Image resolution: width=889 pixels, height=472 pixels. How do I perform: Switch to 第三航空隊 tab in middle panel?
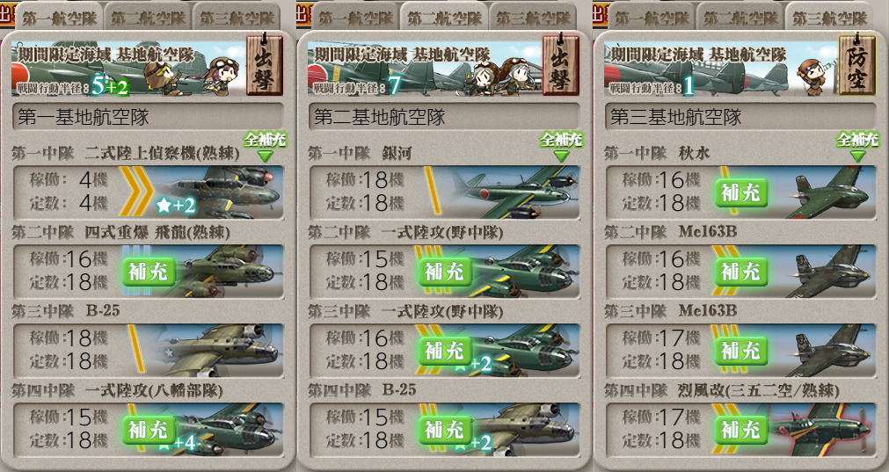[x=532, y=18]
